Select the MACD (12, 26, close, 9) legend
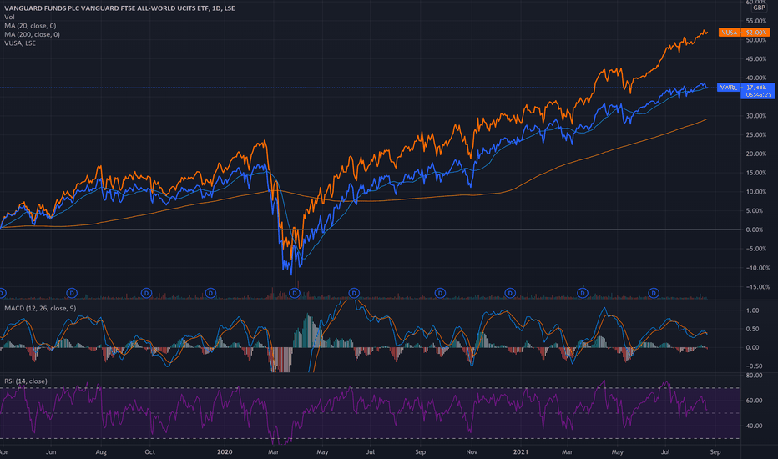Viewport: 778px width, 459px height. point(40,308)
